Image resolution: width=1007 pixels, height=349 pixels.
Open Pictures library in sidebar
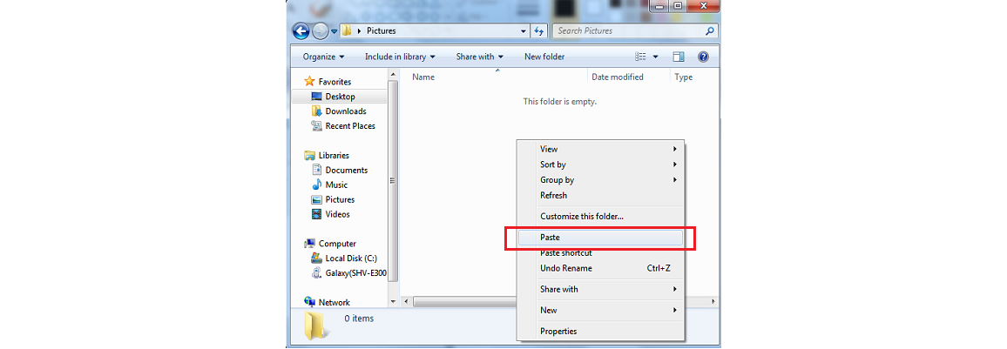(x=340, y=199)
